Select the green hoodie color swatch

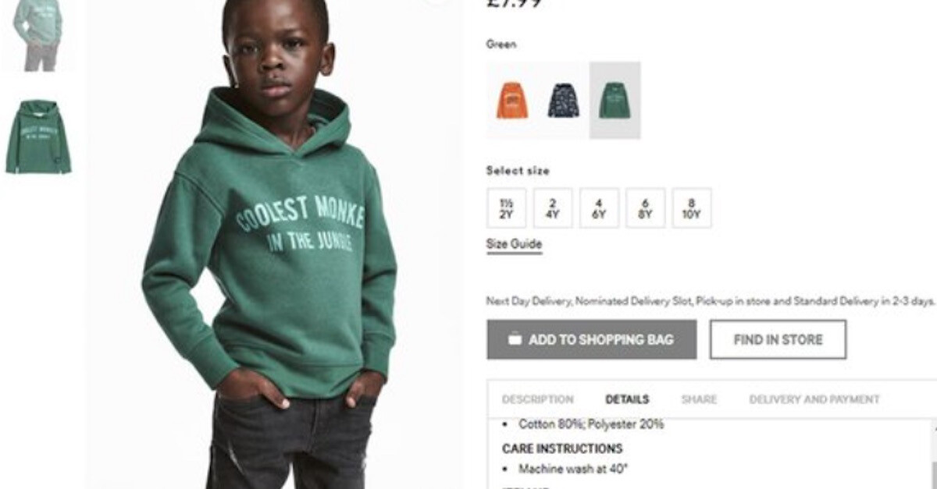click(x=615, y=101)
